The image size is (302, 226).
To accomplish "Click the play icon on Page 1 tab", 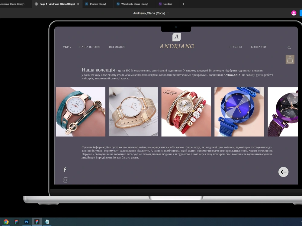I will click(x=36, y=4).
